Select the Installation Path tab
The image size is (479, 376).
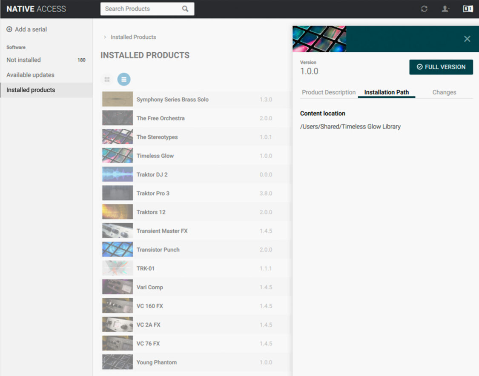click(x=386, y=92)
